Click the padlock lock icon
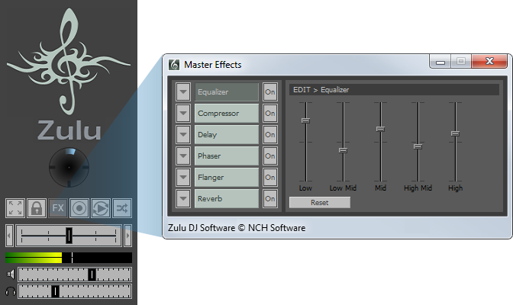The width and height of the screenshot is (513, 305). coord(37,208)
